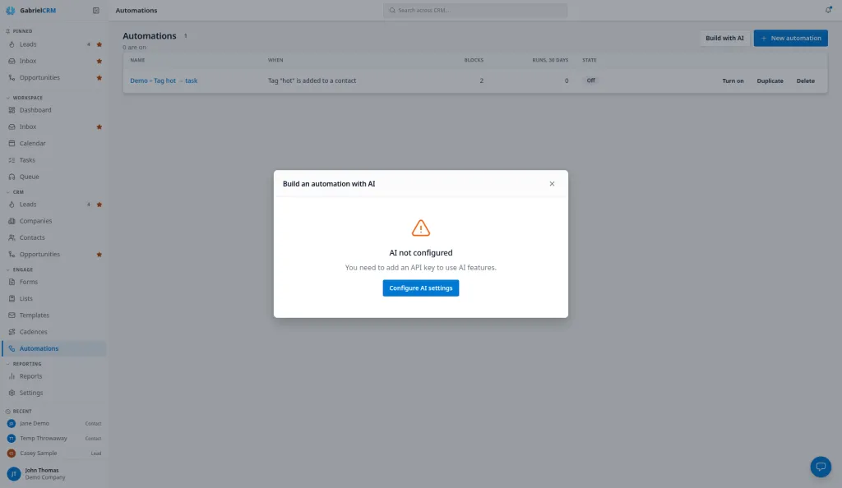Unpin Opportunities star in Pinned section
This screenshot has width=842, height=488.
pyautogui.click(x=99, y=78)
